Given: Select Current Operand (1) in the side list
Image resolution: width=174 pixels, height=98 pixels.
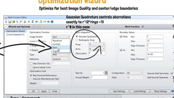Looking at the screenshot, I should (x=15, y=35).
